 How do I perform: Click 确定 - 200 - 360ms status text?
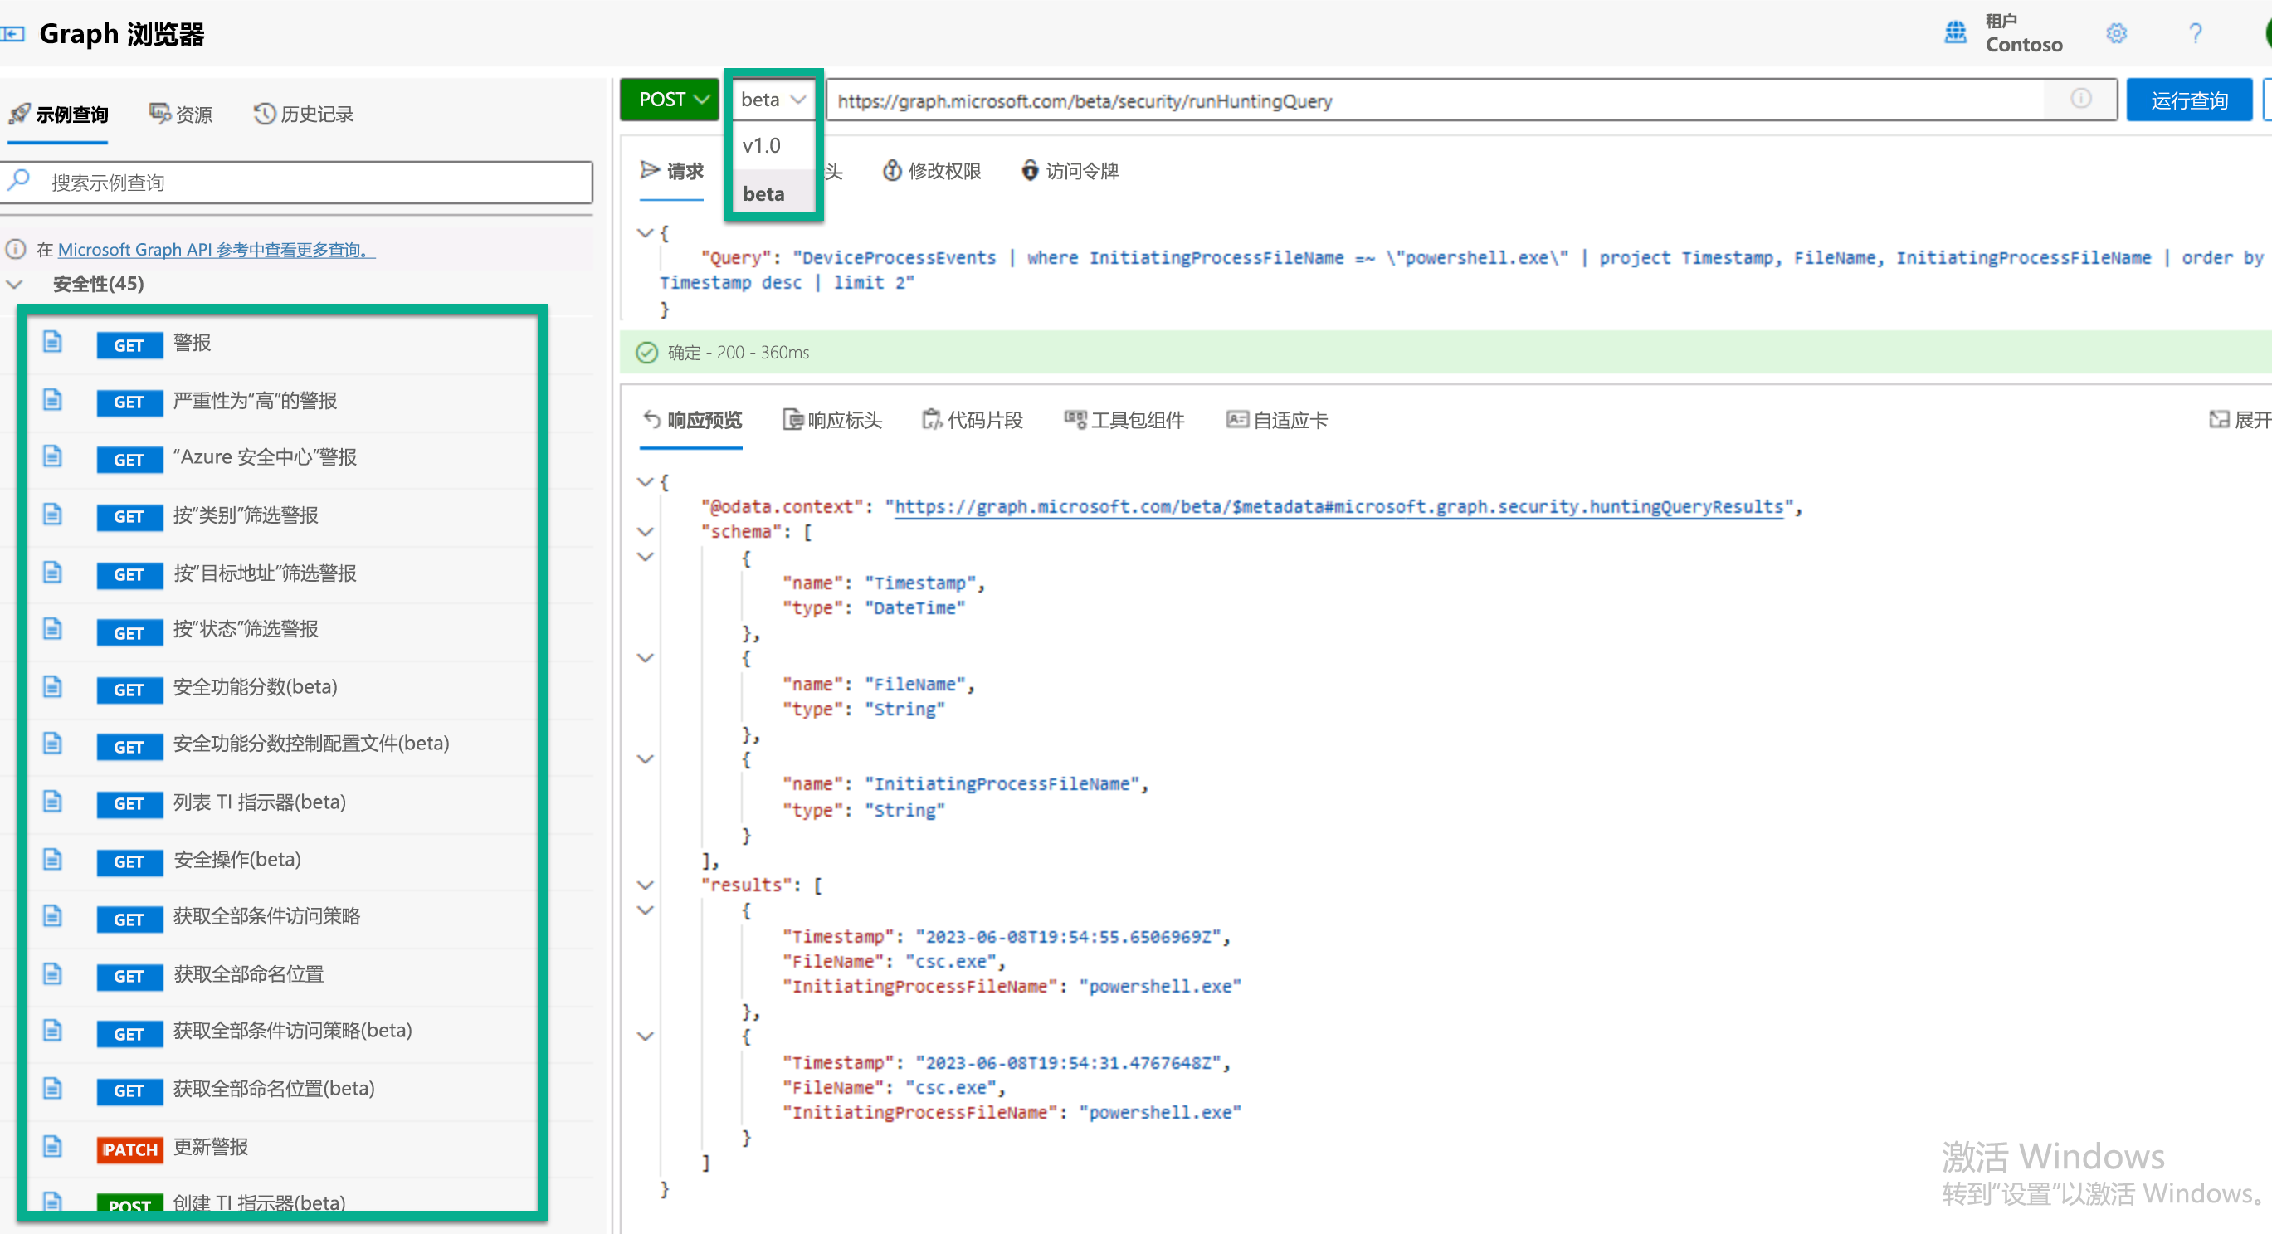pos(739,353)
